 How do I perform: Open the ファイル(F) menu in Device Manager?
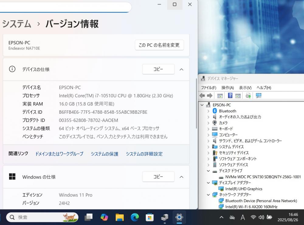click(x=209, y=88)
